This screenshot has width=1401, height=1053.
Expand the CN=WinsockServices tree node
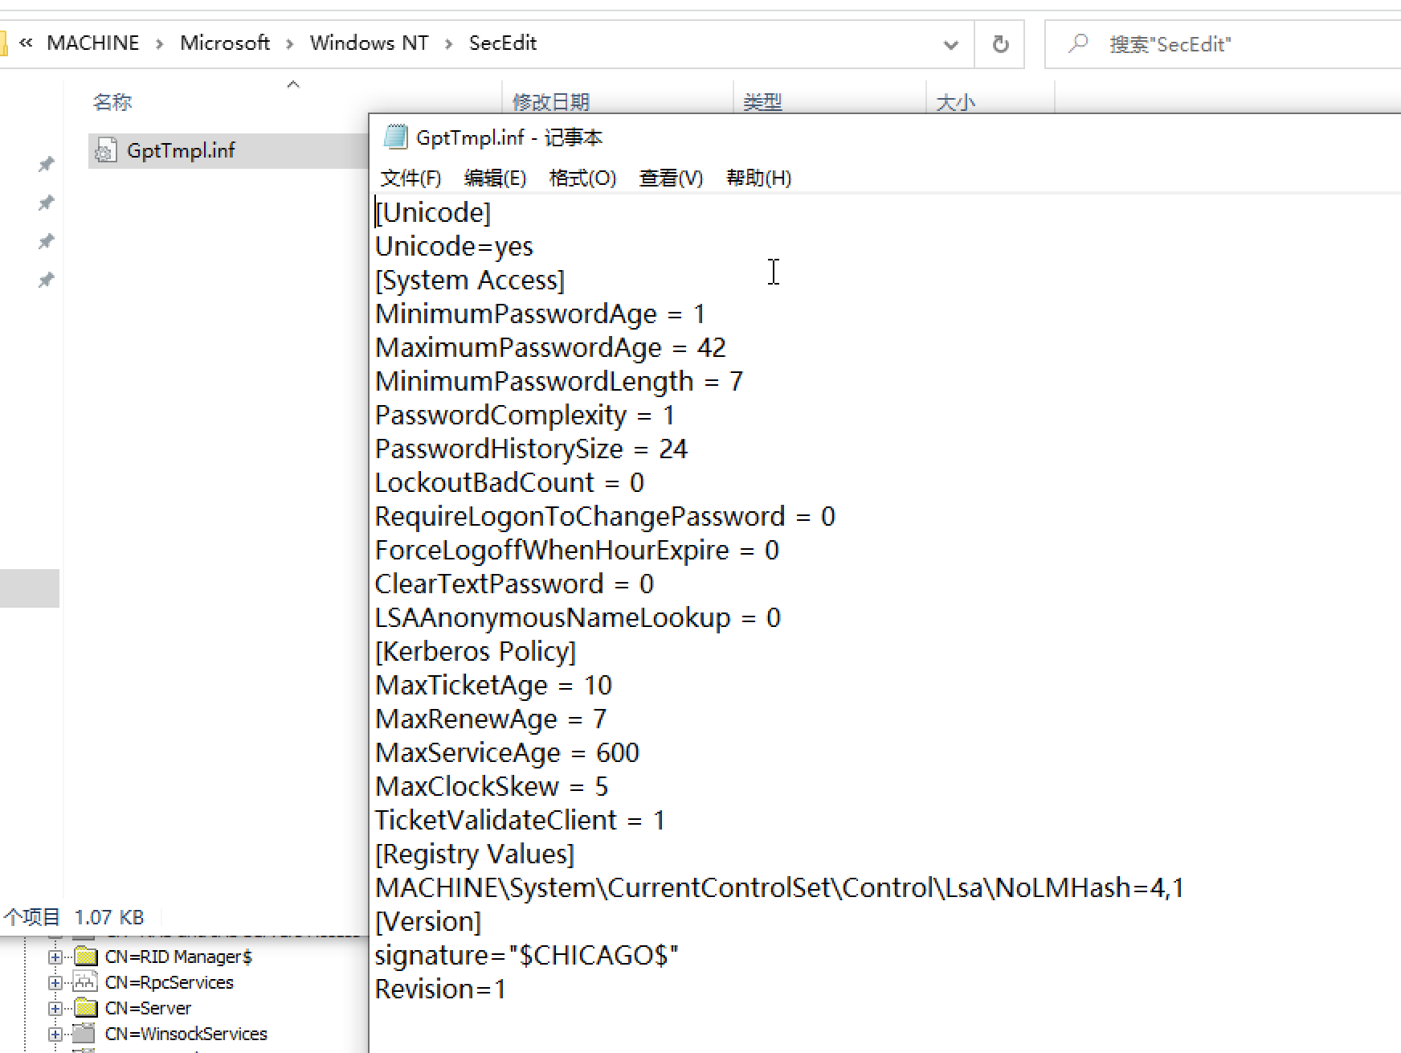point(55,1034)
